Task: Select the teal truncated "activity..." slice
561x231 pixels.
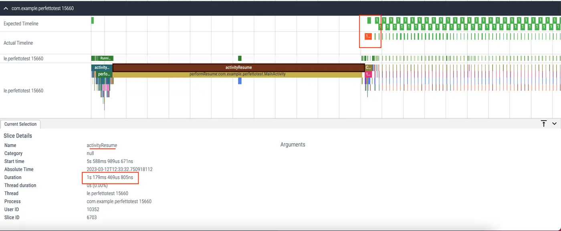Action: pyautogui.click(x=102, y=68)
